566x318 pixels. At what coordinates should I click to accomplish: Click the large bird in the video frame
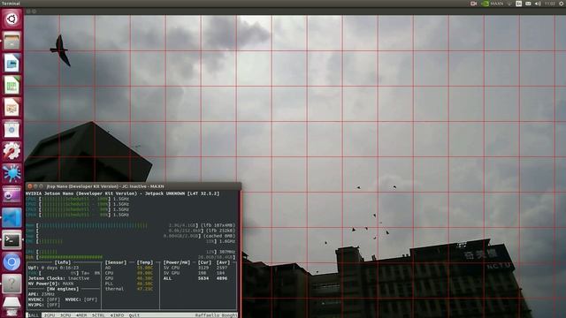(x=60, y=50)
